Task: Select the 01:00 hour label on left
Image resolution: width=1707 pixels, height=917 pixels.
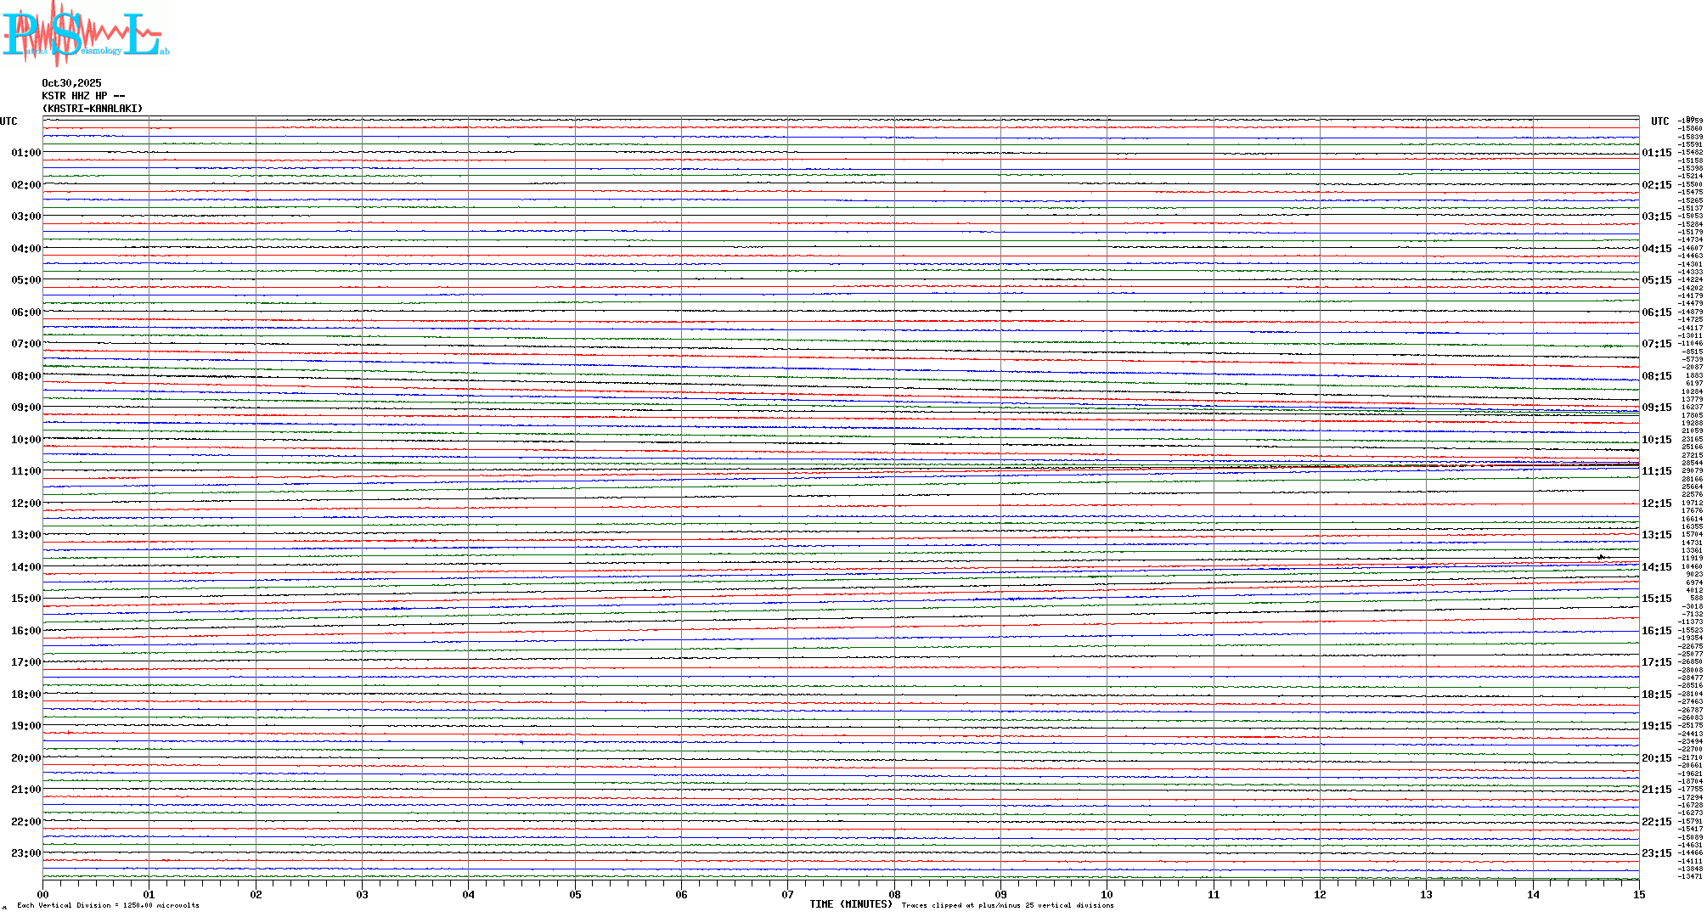Action: pyautogui.click(x=25, y=153)
